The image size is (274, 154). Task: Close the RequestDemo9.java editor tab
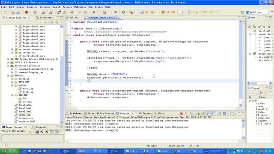pos(115,18)
